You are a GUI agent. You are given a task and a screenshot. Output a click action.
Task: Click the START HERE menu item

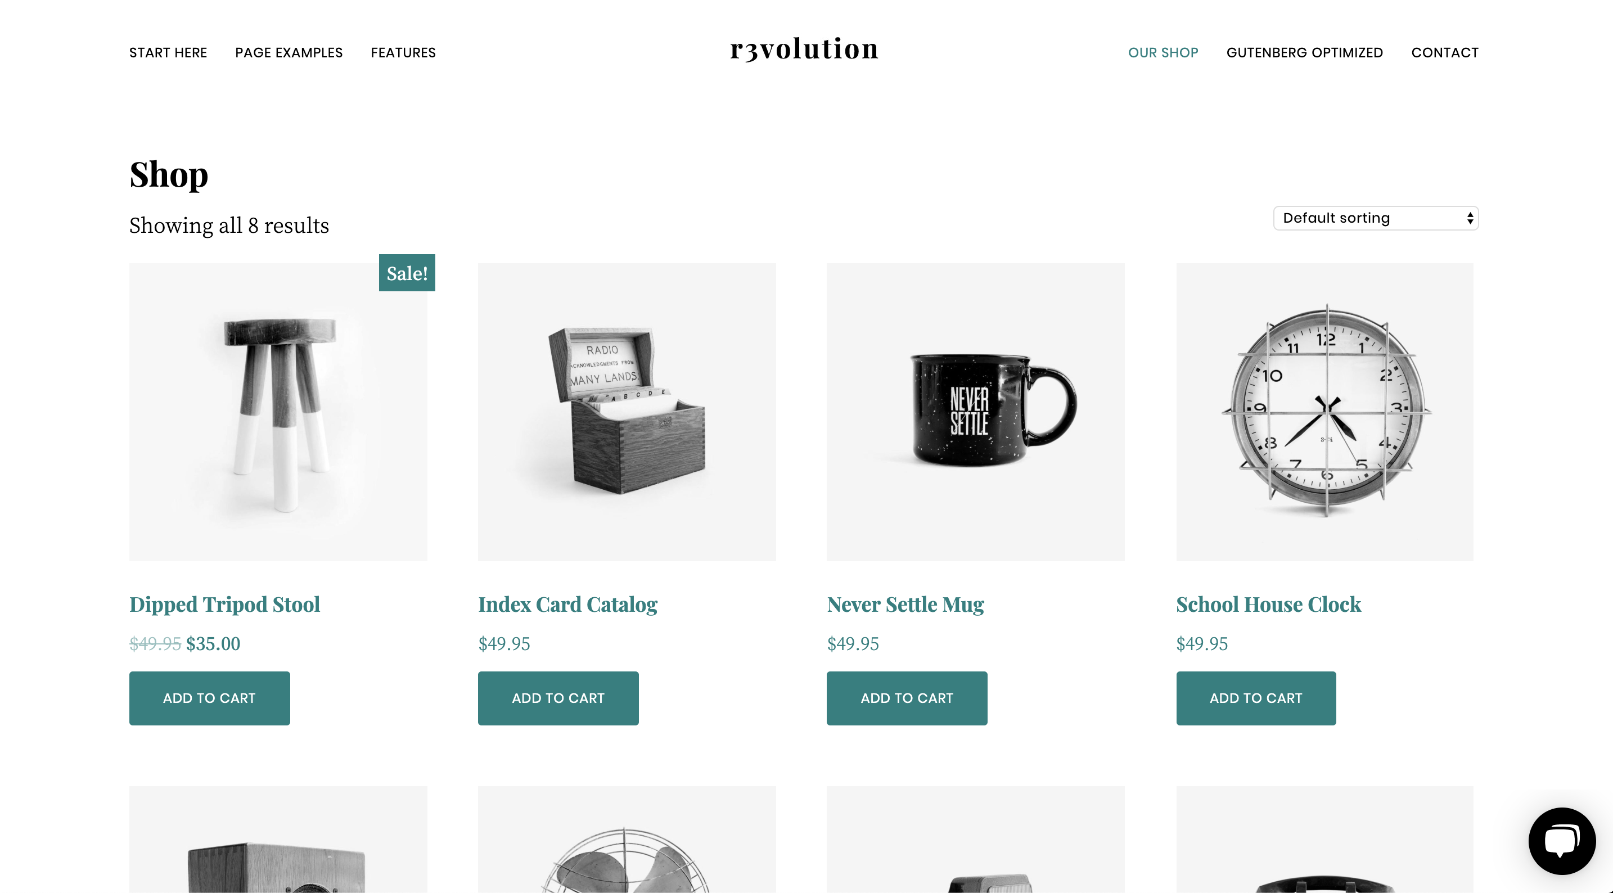167,52
